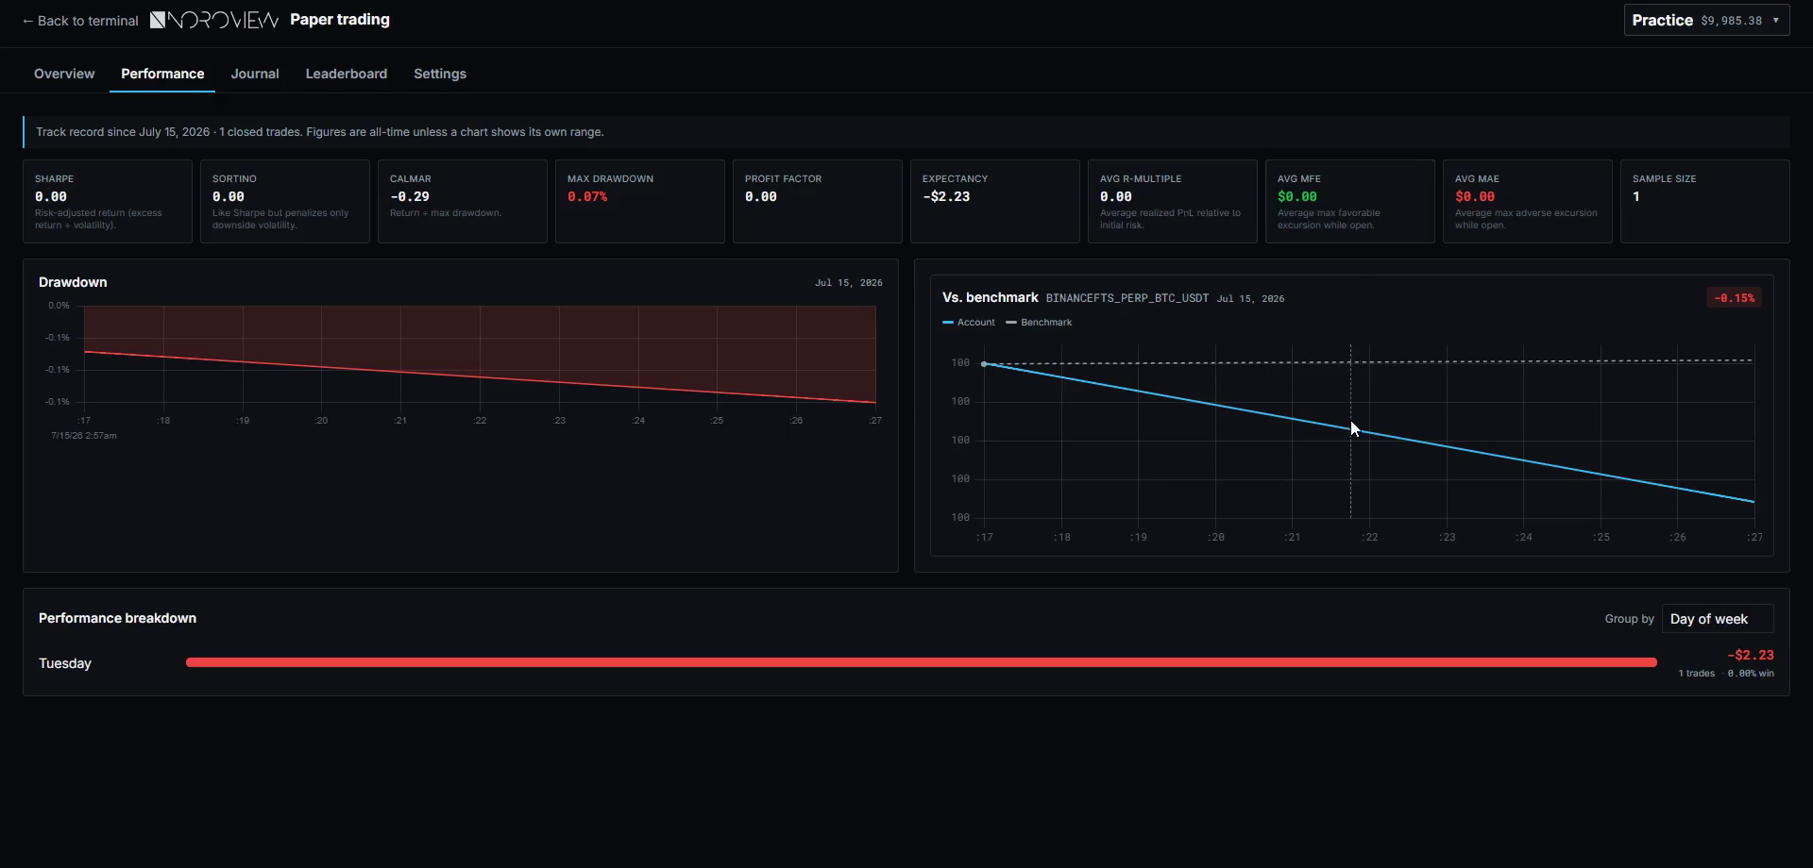Click the Drawdown chart Jul 15, 2026 date
1813x868 pixels.
[849, 283]
